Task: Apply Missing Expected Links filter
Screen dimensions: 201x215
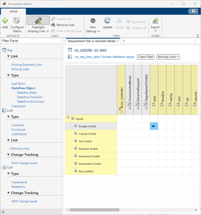Action: 27,65
